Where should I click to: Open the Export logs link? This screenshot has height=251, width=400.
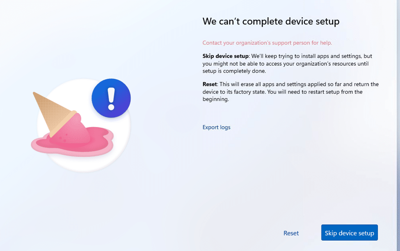[216, 127]
